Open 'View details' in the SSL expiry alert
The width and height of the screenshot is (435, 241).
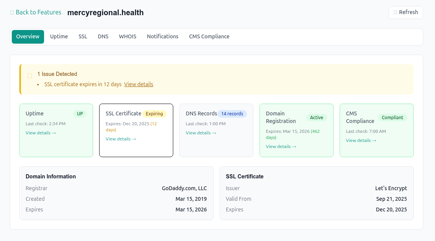(139, 84)
